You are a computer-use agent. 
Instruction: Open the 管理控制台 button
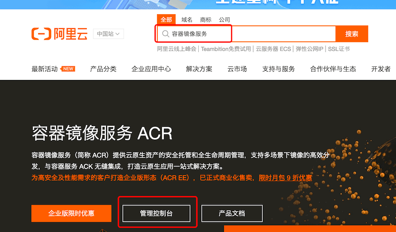[156, 213]
